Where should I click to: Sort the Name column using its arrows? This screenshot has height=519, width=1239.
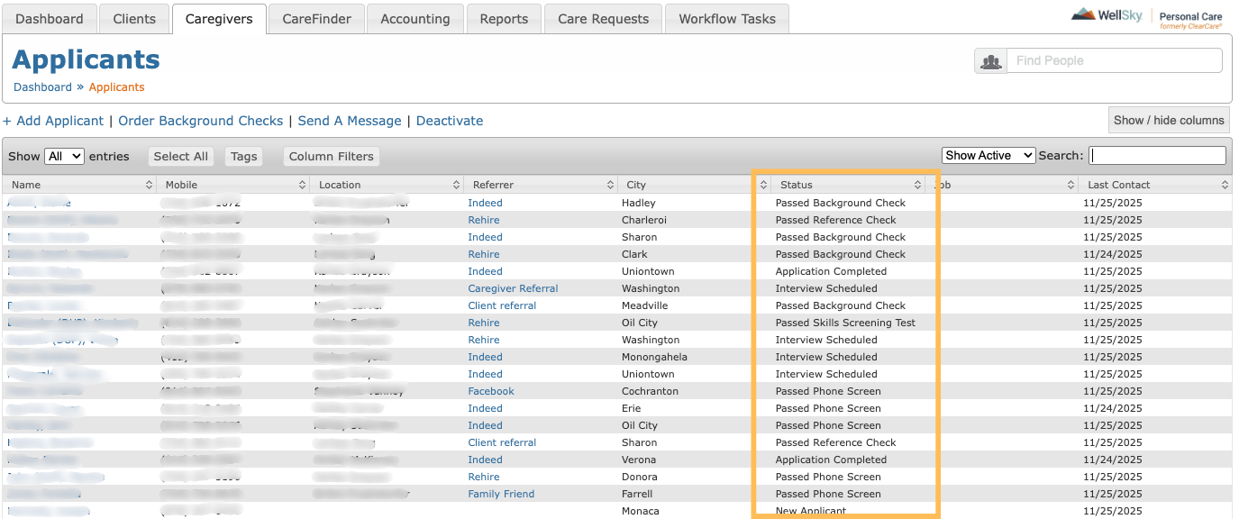click(x=150, y=184)
